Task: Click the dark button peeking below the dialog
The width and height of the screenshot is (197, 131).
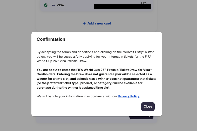Action: click(x=141, y=118)
